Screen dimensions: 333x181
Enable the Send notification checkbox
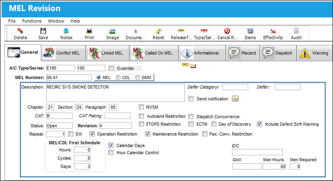(x=191, y=99)
